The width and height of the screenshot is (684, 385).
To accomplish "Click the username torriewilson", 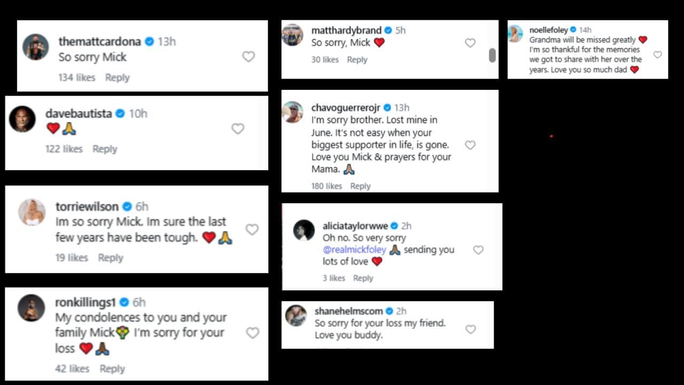I will tap(87, 206).
